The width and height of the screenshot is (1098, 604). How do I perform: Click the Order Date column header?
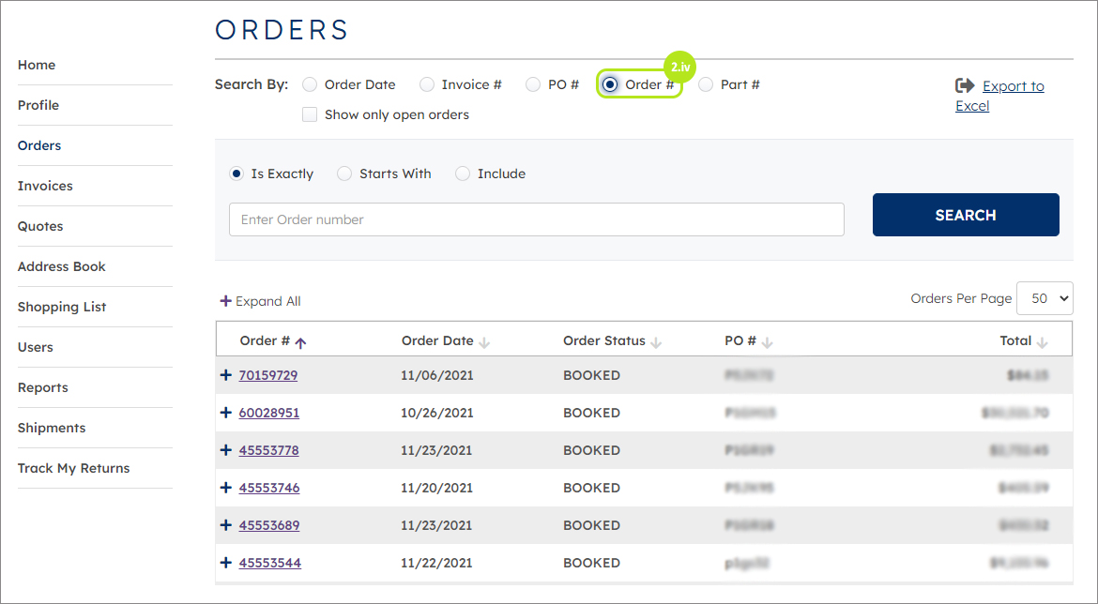437,340
